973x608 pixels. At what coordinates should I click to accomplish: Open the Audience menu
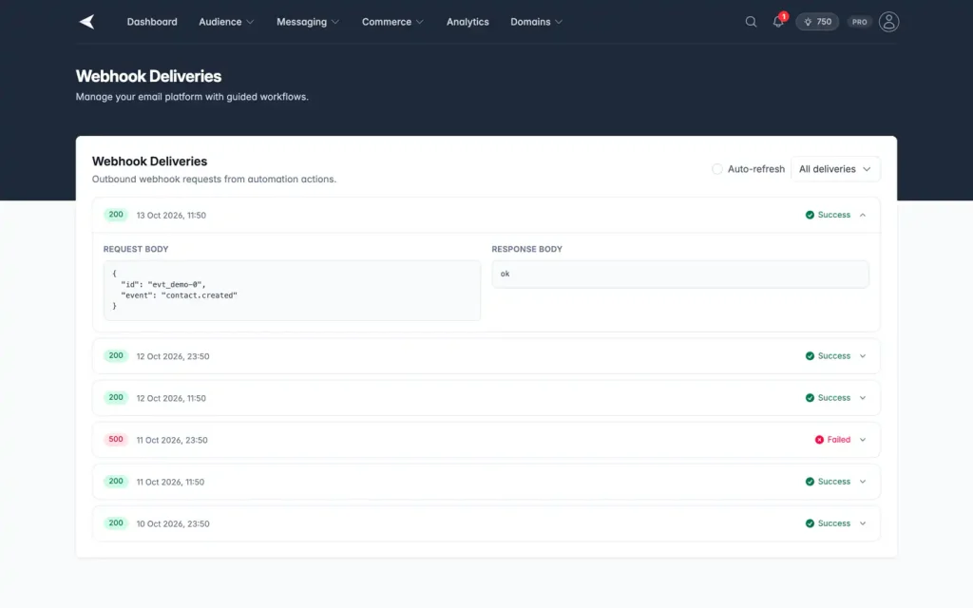pos(226,22)
